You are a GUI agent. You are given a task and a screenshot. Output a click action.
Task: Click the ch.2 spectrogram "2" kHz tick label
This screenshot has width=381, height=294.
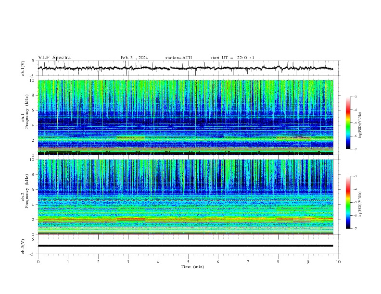coord(34,220)
